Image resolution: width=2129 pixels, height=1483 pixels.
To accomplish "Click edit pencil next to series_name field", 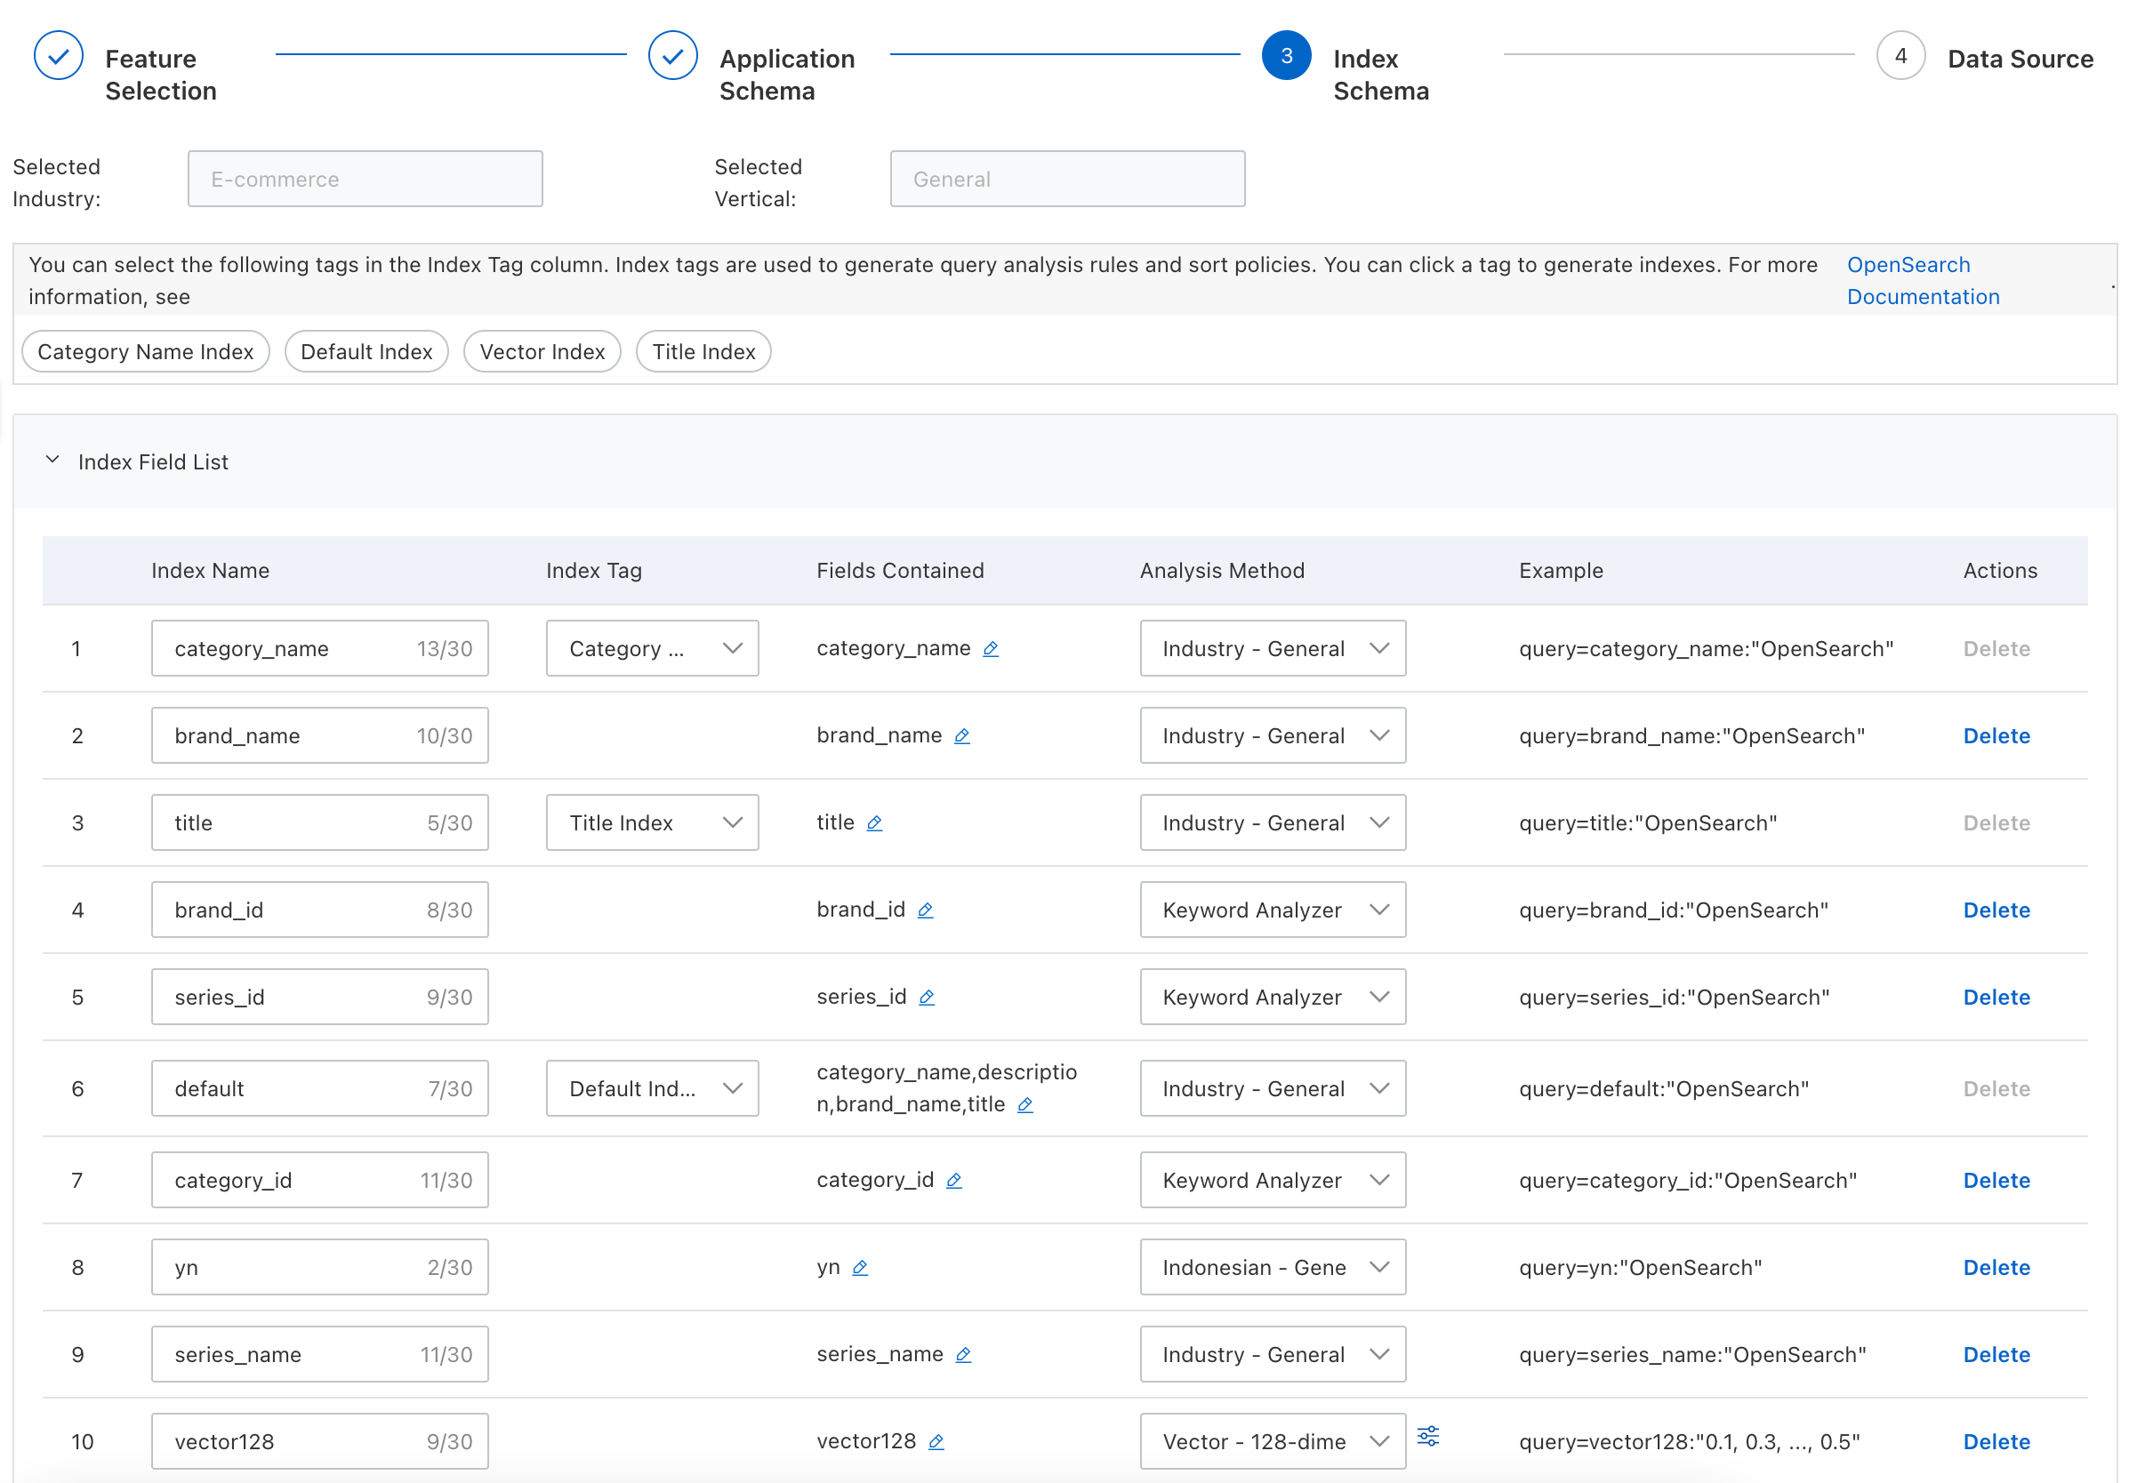I will [x=963, y=1355].
